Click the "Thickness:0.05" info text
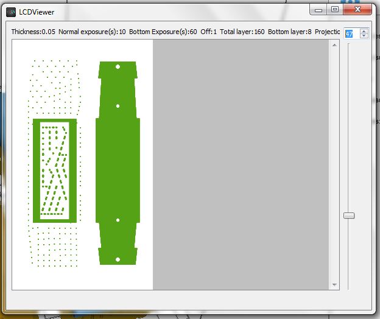Viewport: 380px width, 319px height. (x=33, y=32)
